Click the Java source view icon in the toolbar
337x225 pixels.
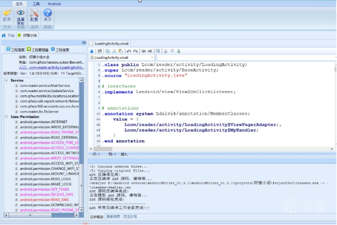coord(165,51)
